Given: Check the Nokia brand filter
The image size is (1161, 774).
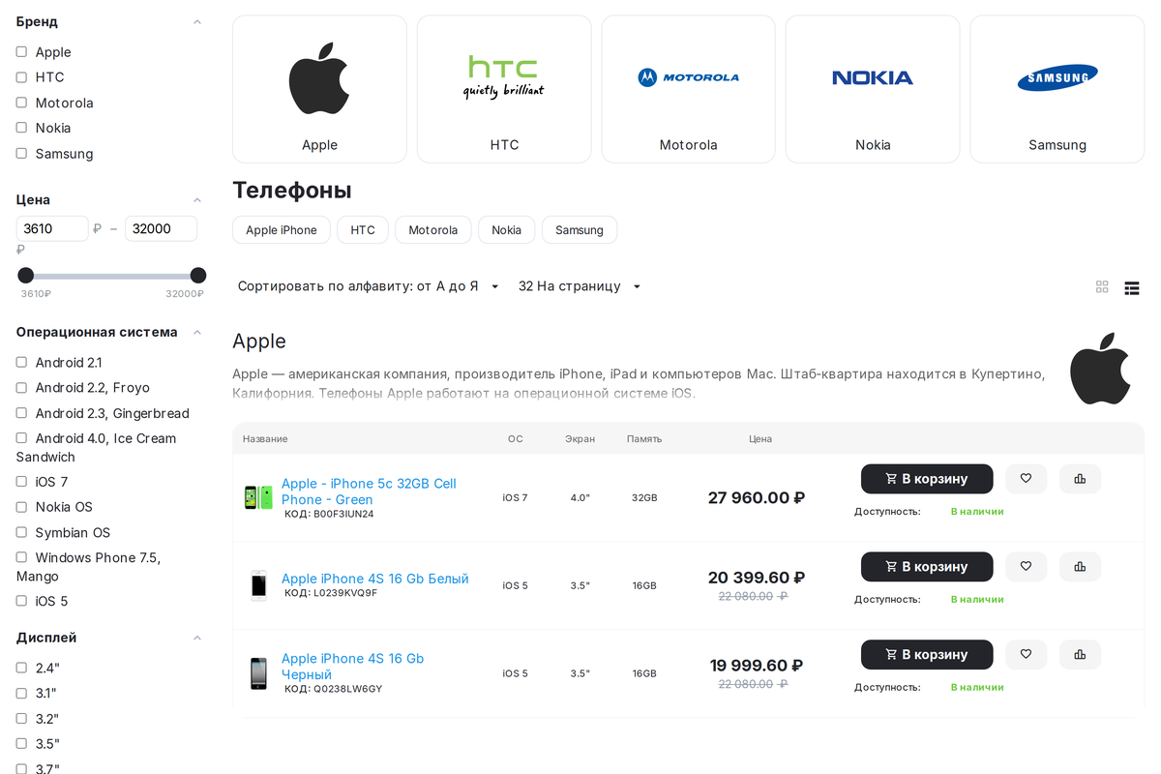Looking at the screenshot, I should tap(21, 128).
